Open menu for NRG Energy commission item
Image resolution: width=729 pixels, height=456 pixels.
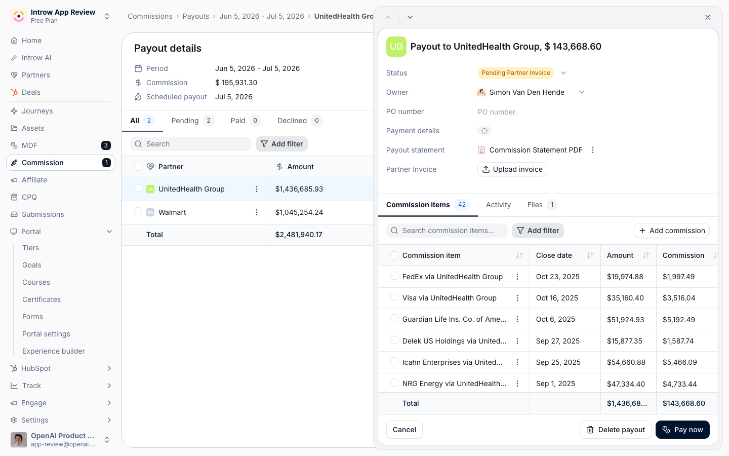coord(517,384)
